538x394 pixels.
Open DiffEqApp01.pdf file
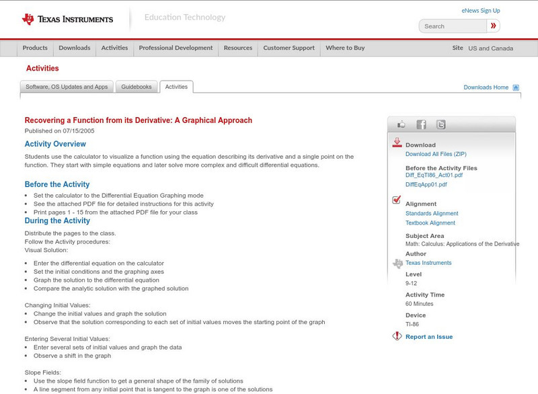coord(426,184)
